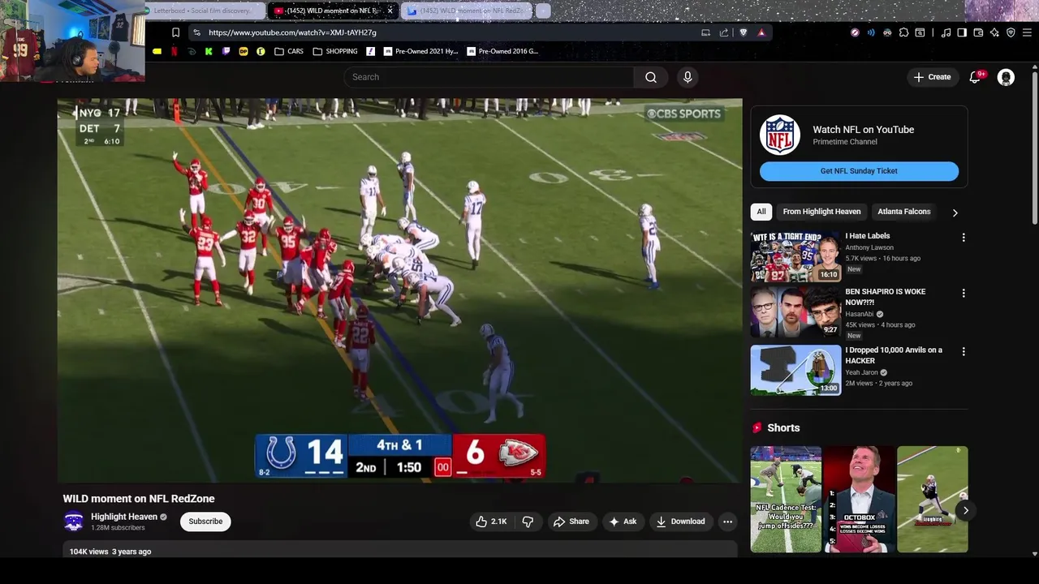Show next Shorts with arrow button
The image size is (1039, 584).
click(x=965, y=510)
